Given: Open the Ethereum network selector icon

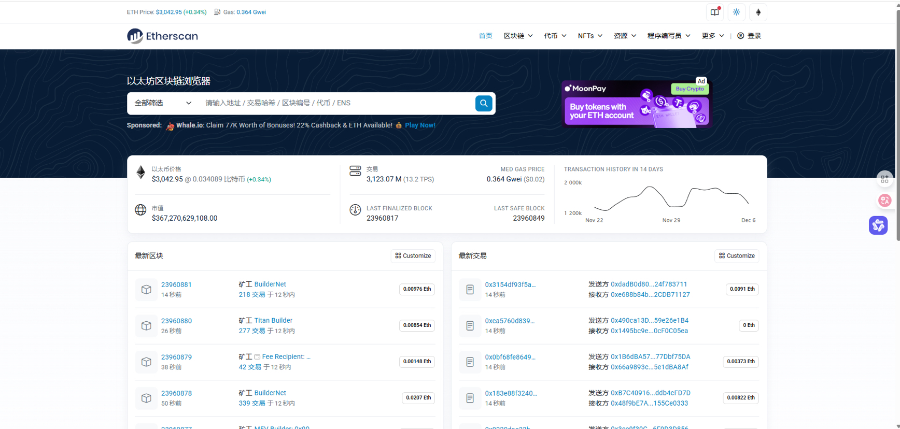Looking at the screenshot, I should [x=758, y=12].
